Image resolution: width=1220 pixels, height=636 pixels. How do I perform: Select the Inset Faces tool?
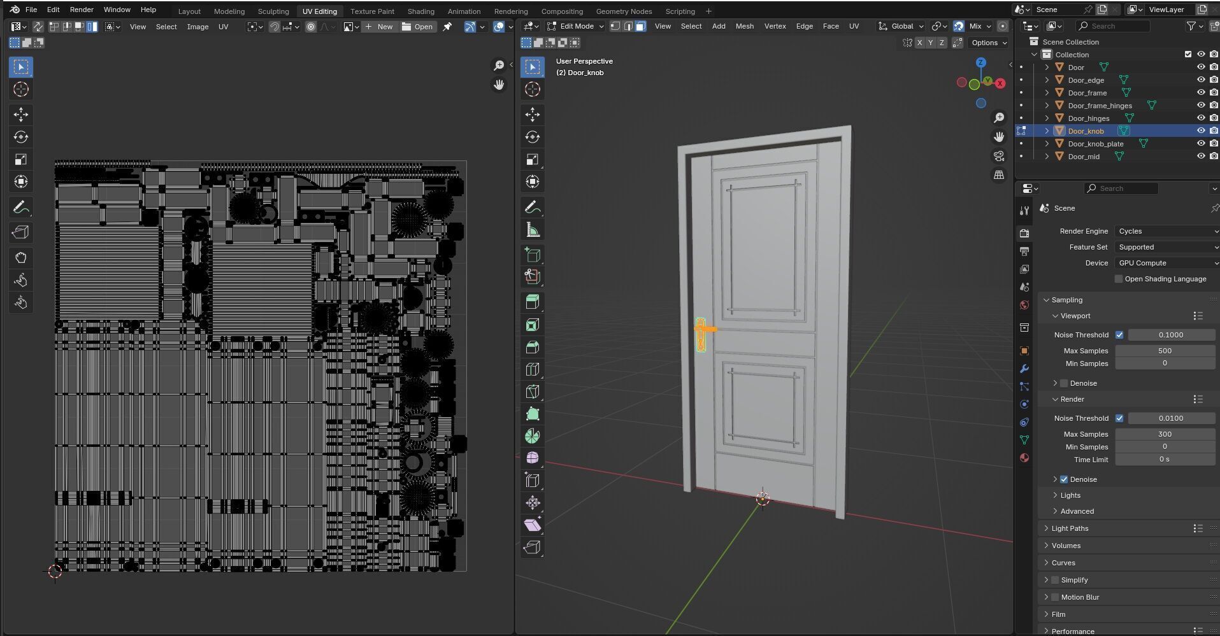tap(533, 325)
